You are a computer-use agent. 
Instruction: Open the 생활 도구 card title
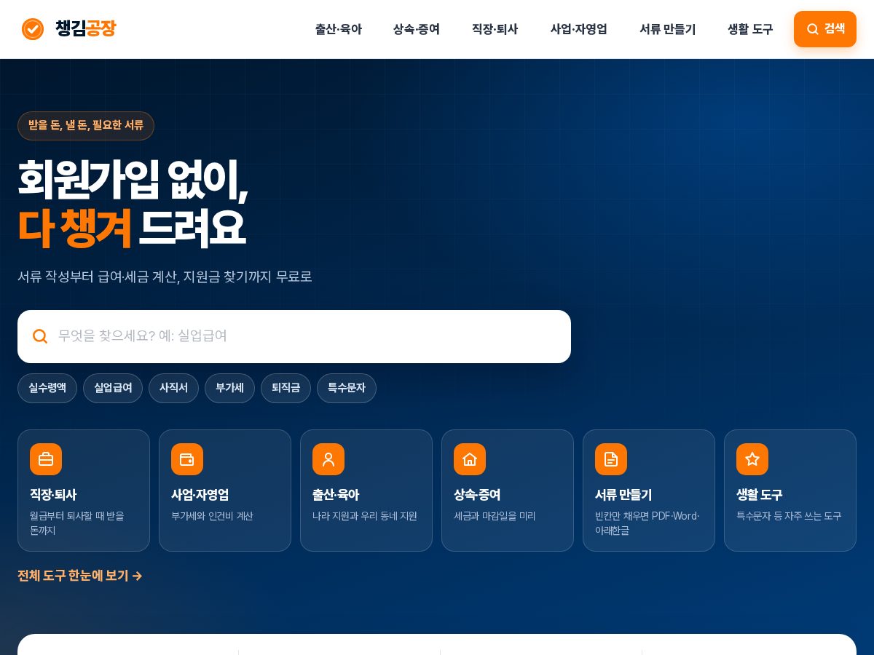(760, 495)
